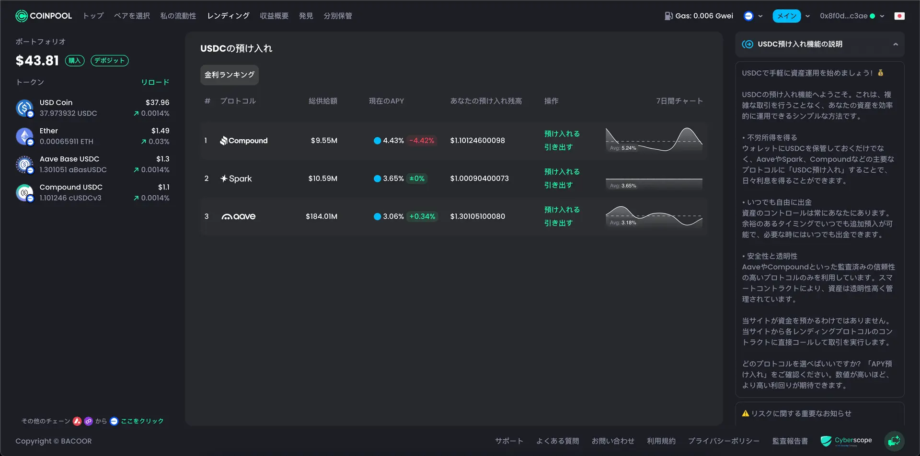
Task: Click the +0.34% APY change badge
Action: click(422, 216)
